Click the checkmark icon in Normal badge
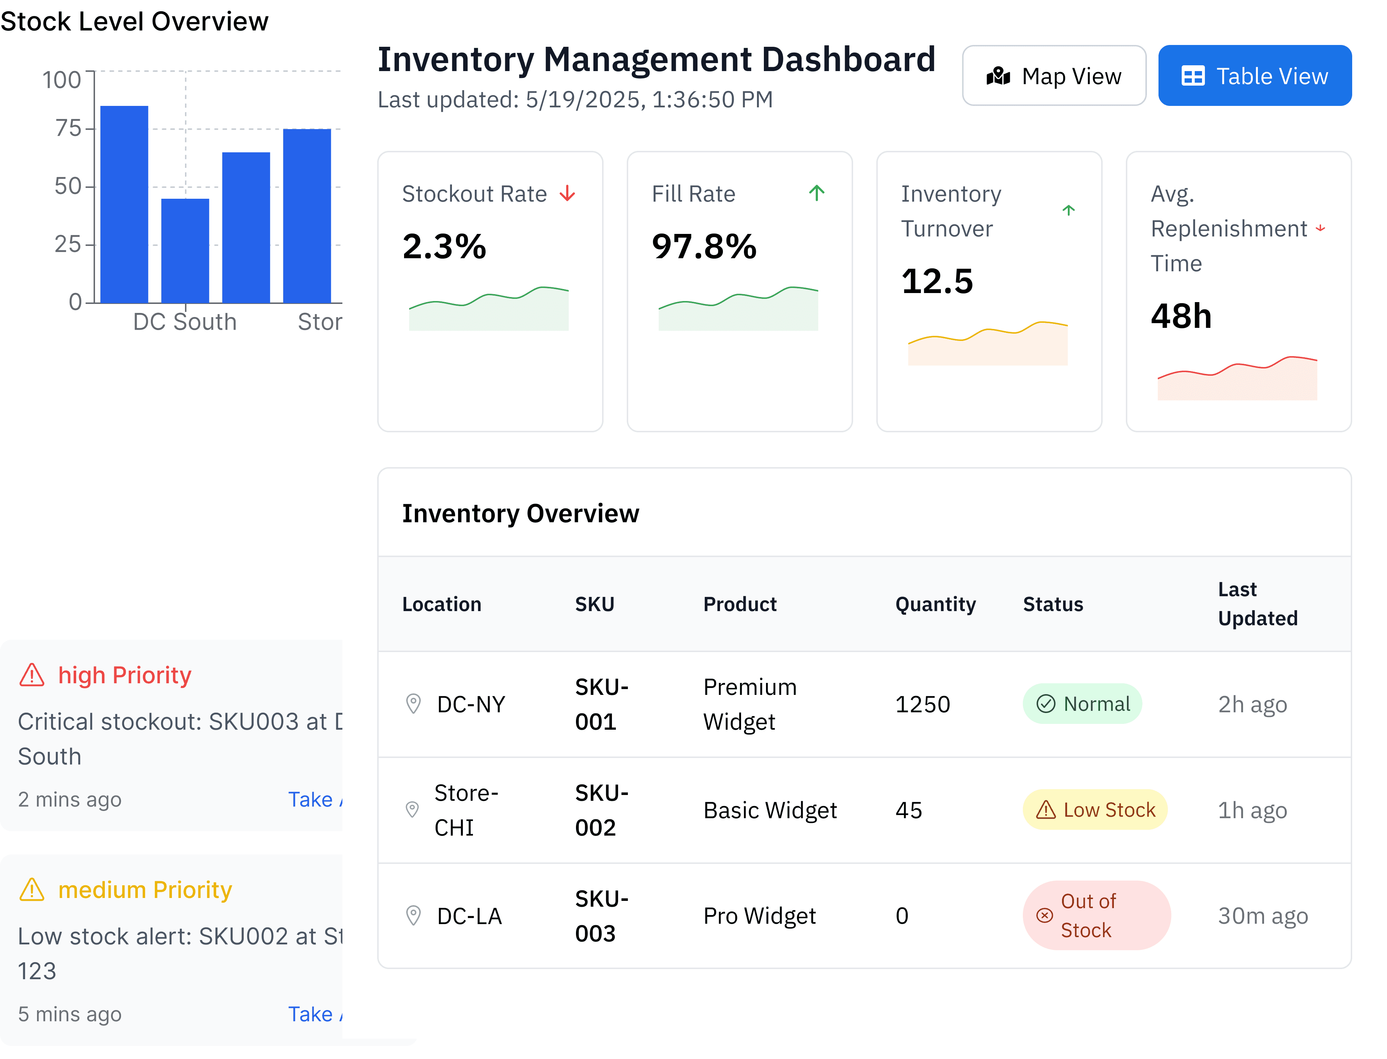 pyautogui.click(x=1045, y=704)
